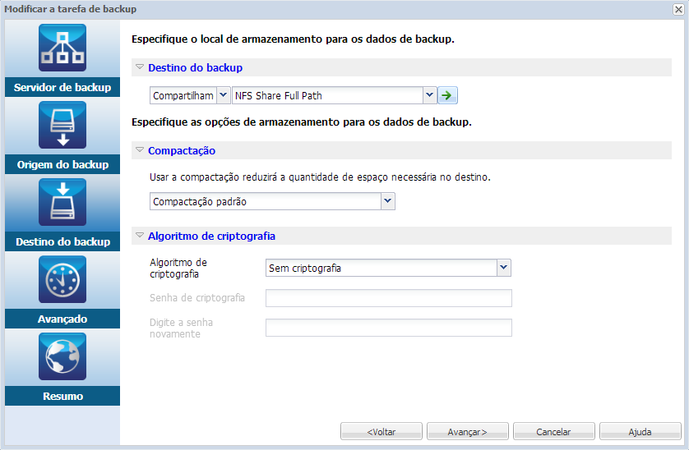This screenshot has width=689, height=450.
Task: Open the Compactação padrão dropdown
Action: tap(388, 201)
